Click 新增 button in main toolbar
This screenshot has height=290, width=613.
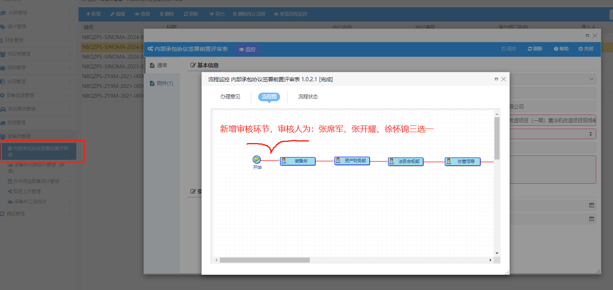coord(93,14)
